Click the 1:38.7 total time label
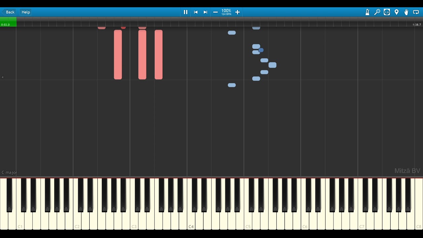Image resolution: width=423 pixels, height=238 pixels. 417,25
